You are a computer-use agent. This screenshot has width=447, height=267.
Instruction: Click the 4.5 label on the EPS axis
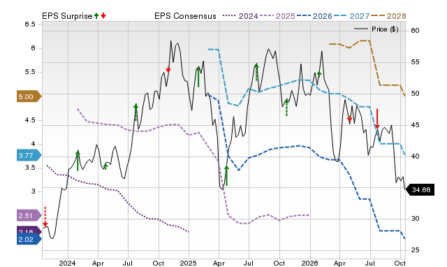pos(30,120)
